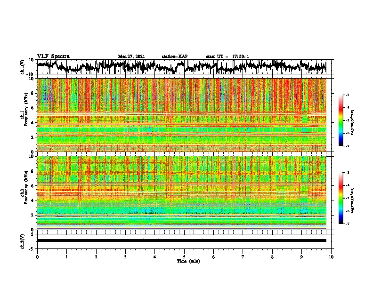The image size is (373, 288).
Task: Click the "ch.2 Frequency (kHz)" axis label
Action: pos(24,187)
